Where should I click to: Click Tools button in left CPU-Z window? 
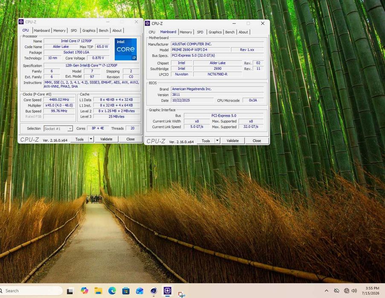click(x=79, y=139)
